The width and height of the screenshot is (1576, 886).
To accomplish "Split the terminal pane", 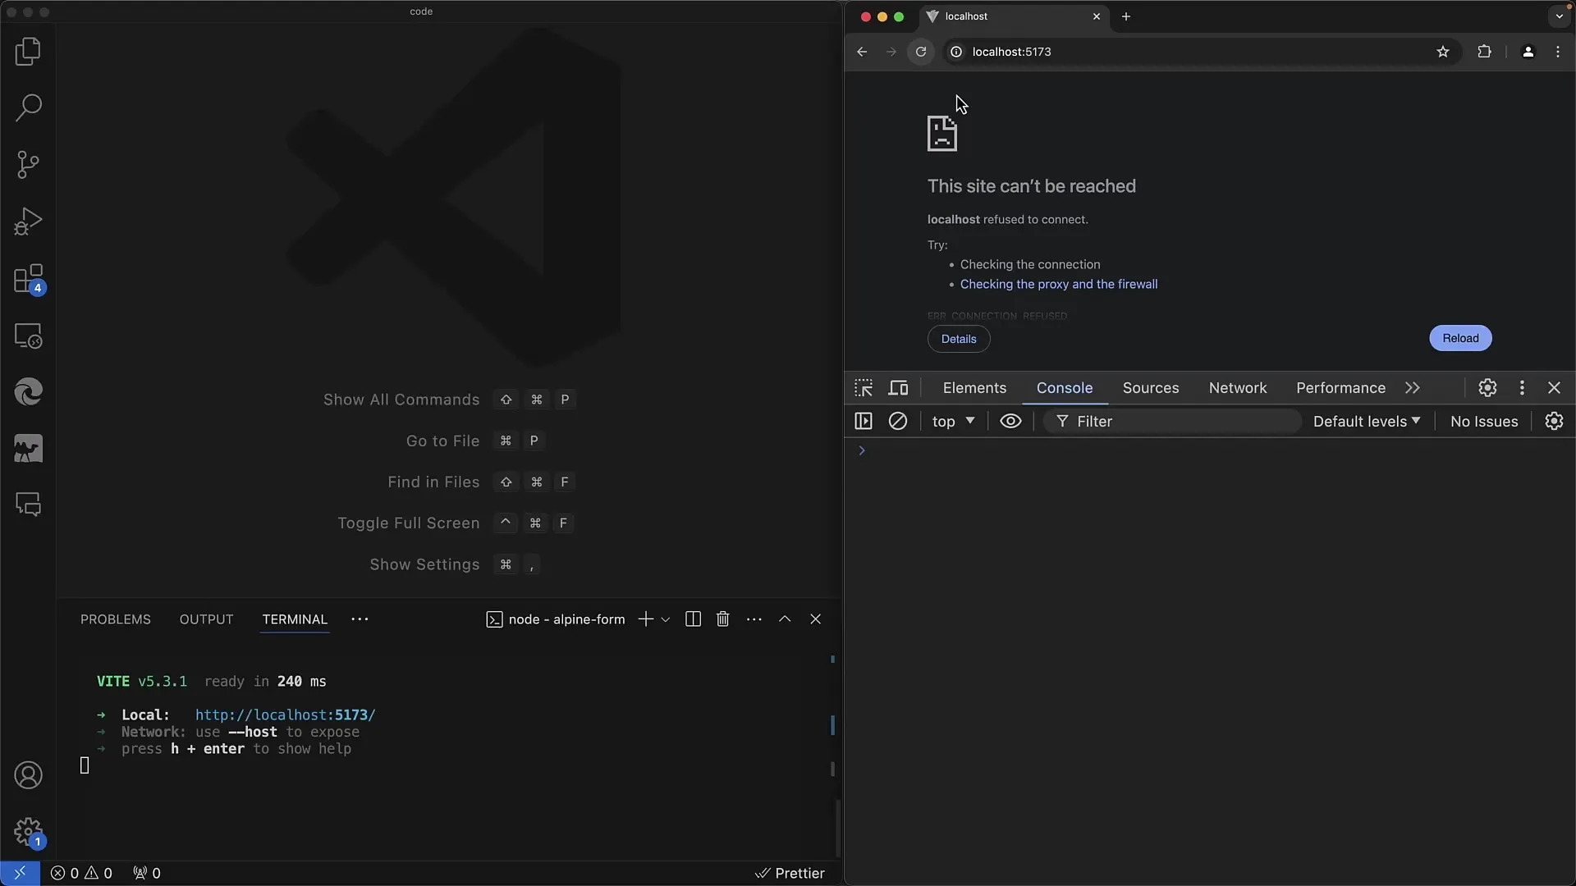I will tap(693, 619).
